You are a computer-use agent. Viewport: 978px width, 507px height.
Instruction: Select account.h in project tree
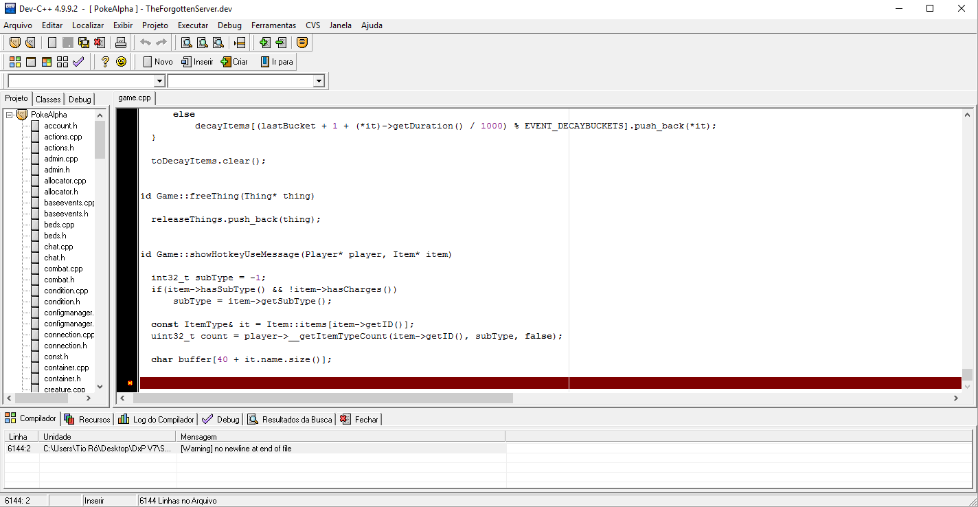[60, 126]
